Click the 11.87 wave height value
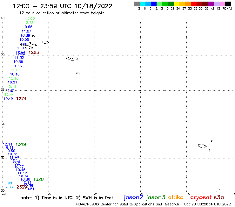The height and width of the screenshot is (207, 235). point(27,31)
